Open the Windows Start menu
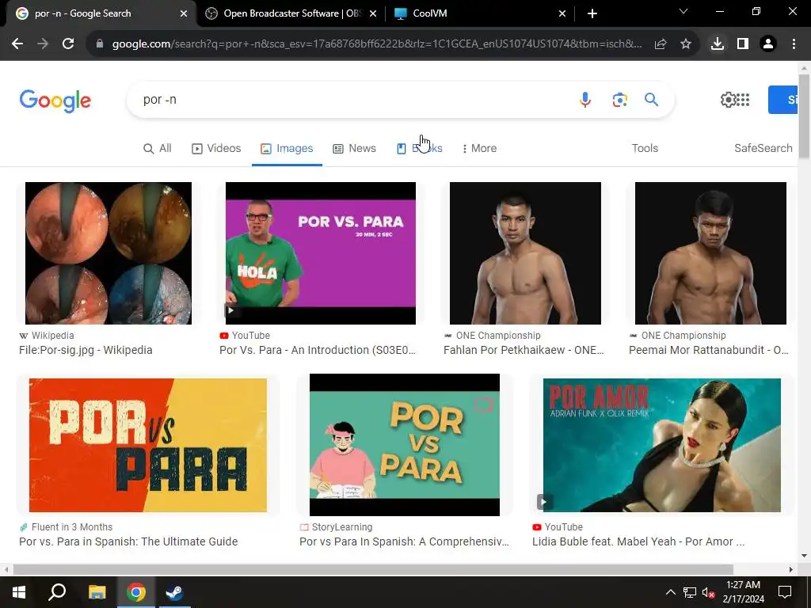The width and height of the screenshot is (811, 608). [19, 592]
